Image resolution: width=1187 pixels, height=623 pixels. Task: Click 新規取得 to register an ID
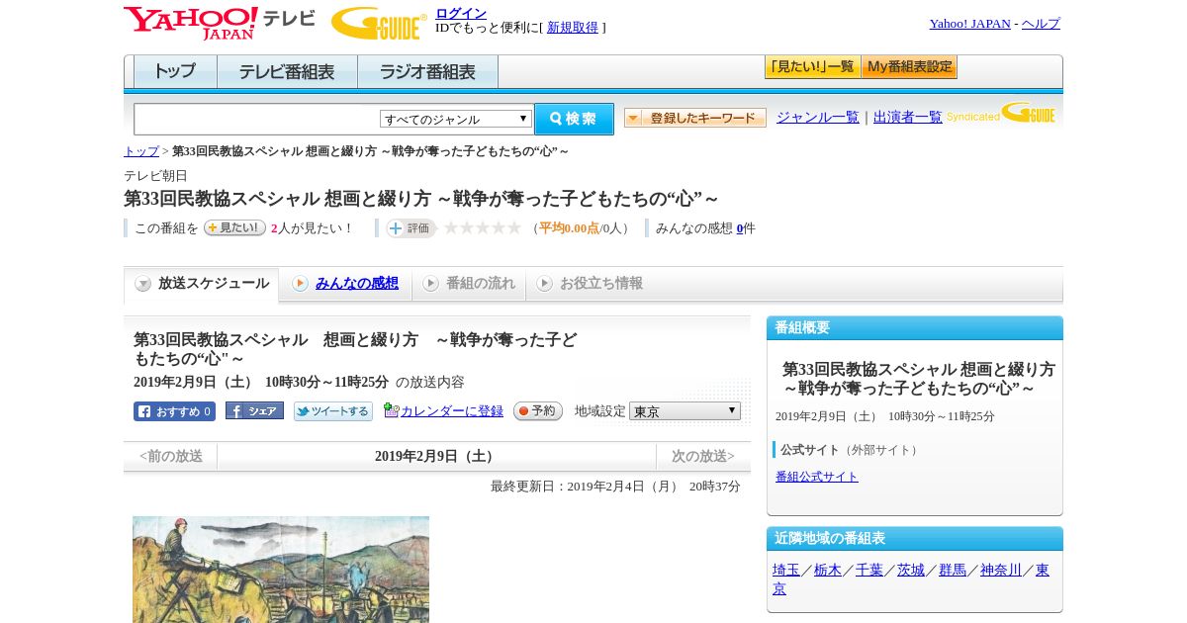(x=573, y=28)
